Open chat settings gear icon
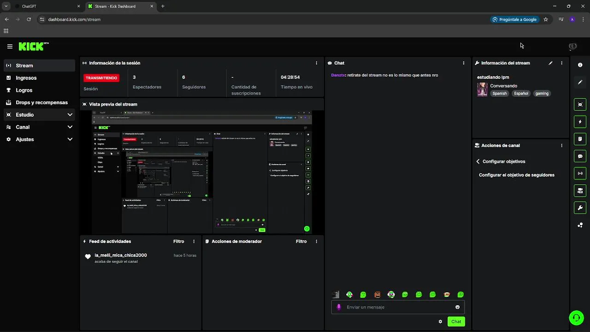This screenshot has height=332, width=590. (440, 322)
